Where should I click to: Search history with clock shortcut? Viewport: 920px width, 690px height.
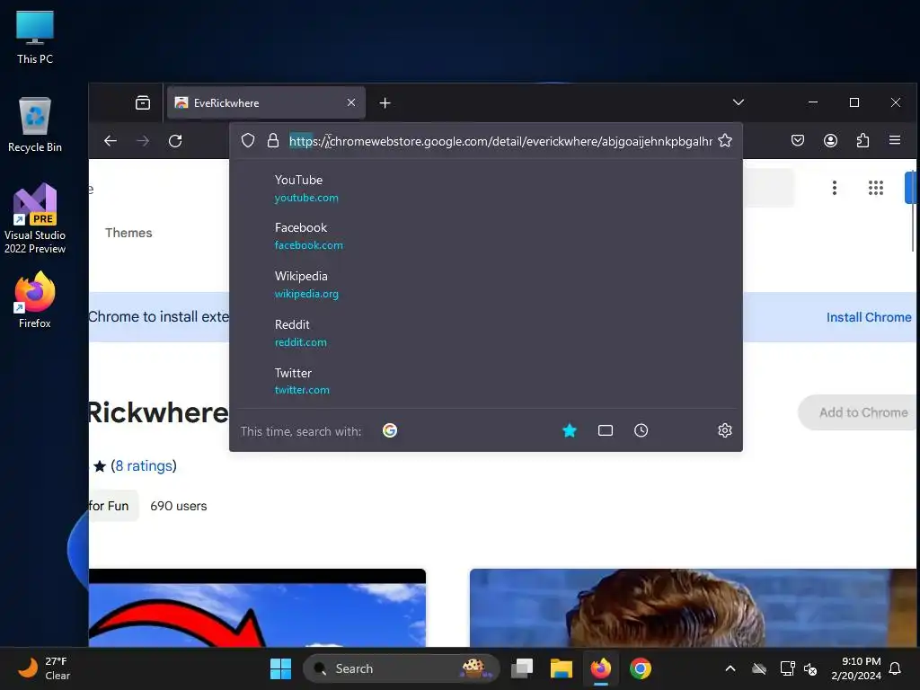(x=641, y=430)
